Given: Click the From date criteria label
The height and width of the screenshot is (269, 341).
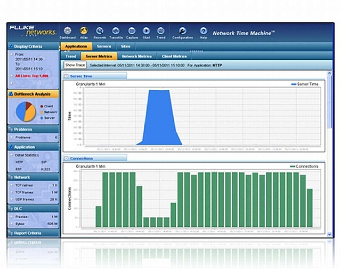Looking at the screenshot, I should coord(19,54).
